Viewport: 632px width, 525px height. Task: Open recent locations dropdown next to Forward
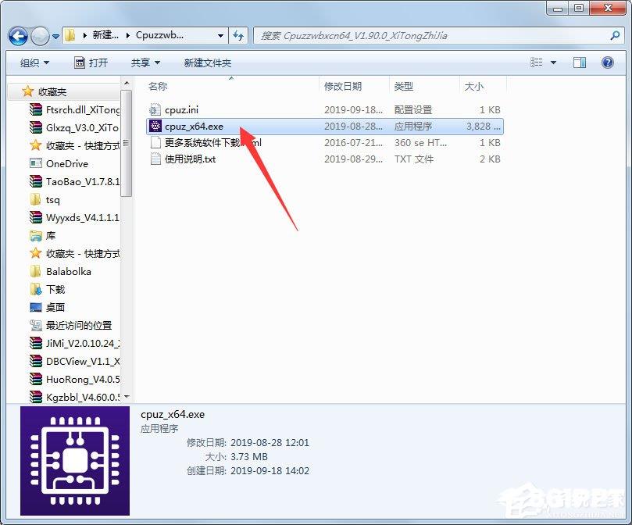click(55, 36)
